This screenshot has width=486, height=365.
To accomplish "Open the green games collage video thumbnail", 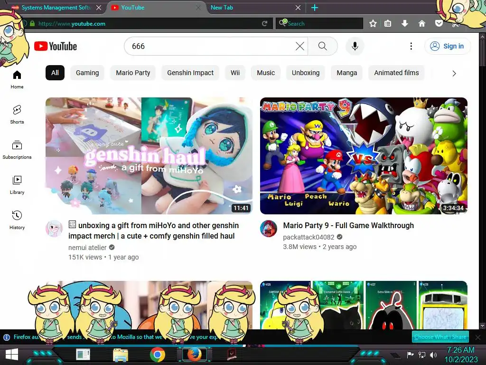I will [x=364, y=305].
